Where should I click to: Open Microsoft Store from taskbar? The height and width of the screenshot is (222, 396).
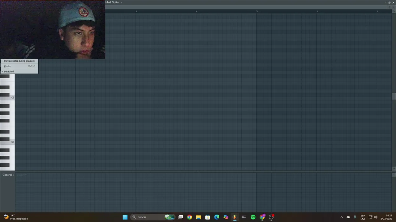point(208,217)
